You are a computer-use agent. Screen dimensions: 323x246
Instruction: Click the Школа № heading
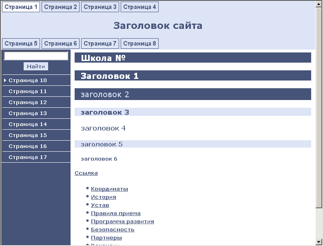click(193, 58)
